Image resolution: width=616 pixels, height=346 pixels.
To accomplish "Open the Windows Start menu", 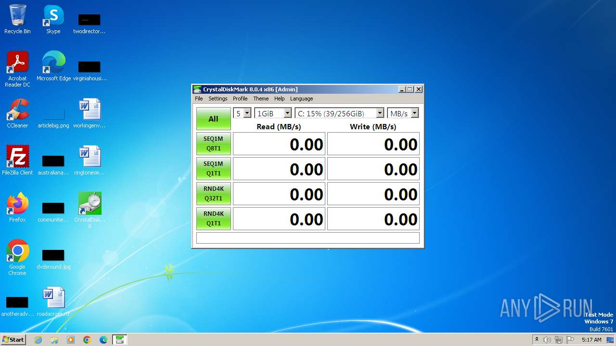I will coord(13,340).
